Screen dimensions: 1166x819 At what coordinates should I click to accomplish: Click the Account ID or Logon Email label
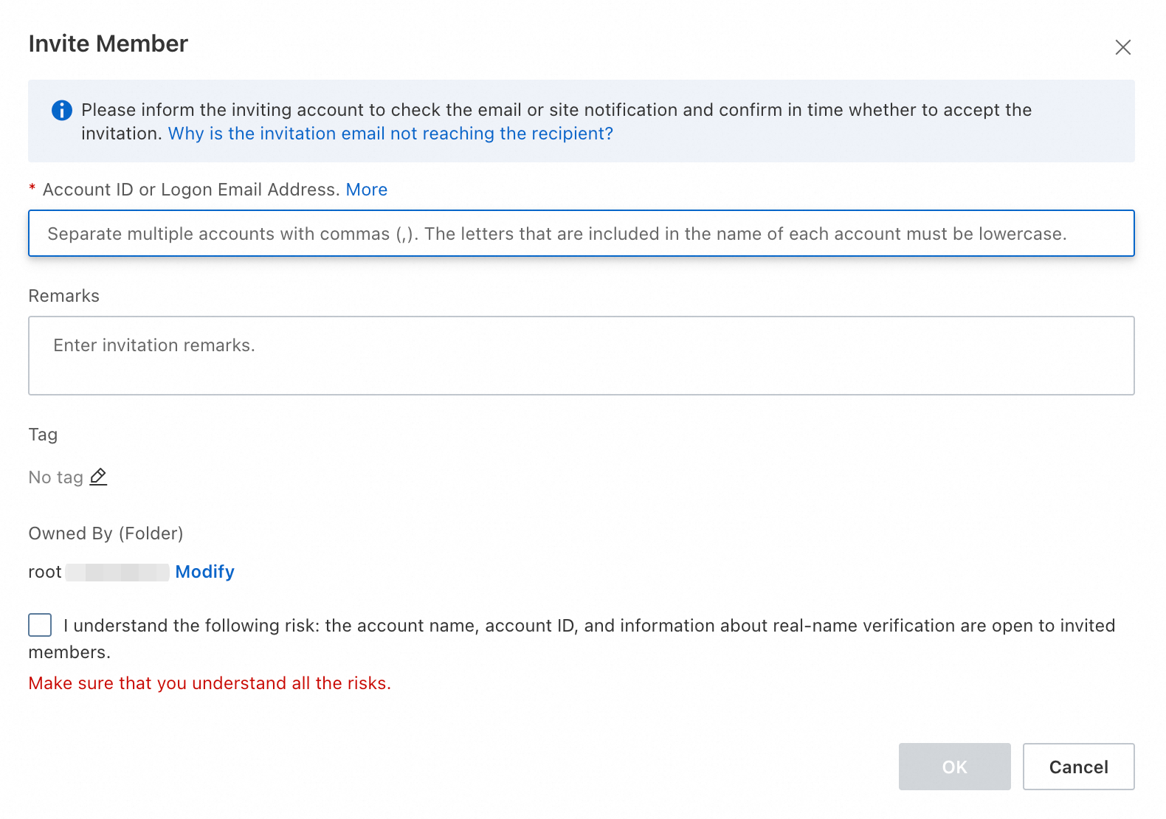[x=190, y=190]
